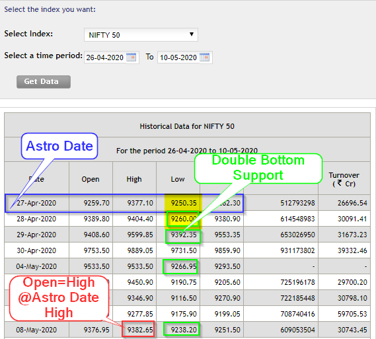Click the shares traded value 725196178
The height and width of the screenshot is (339, 376).
tap(297, 282)
